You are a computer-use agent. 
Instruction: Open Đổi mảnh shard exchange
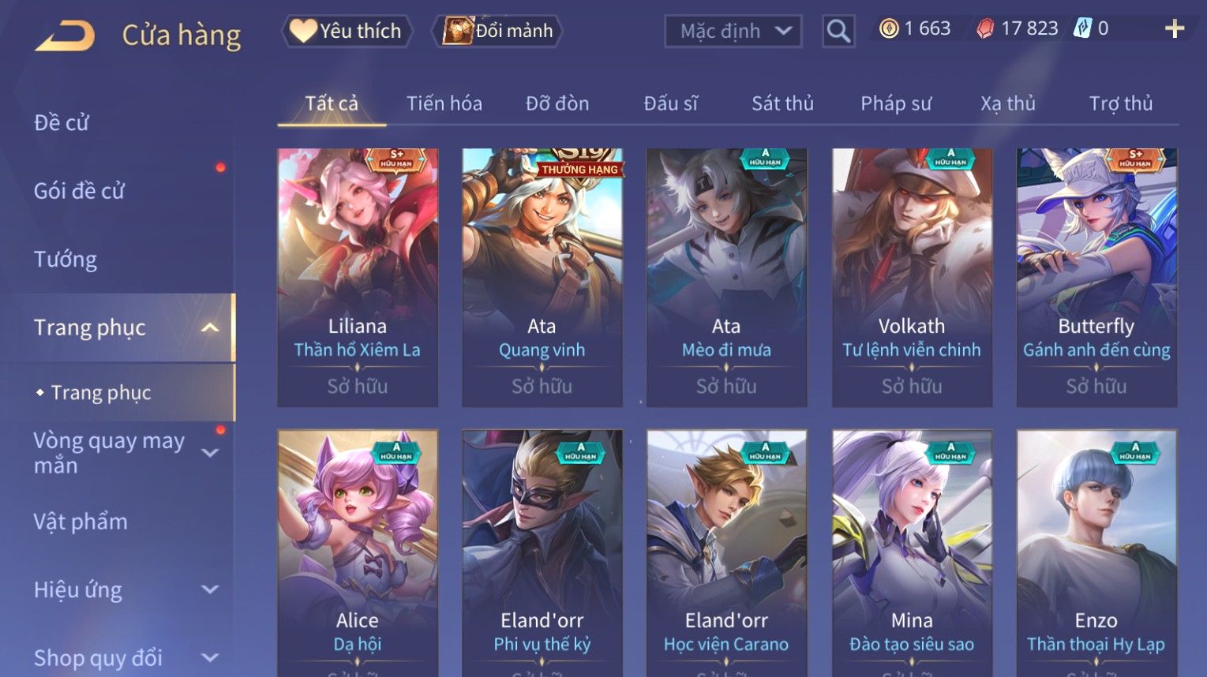coord(498,31)
